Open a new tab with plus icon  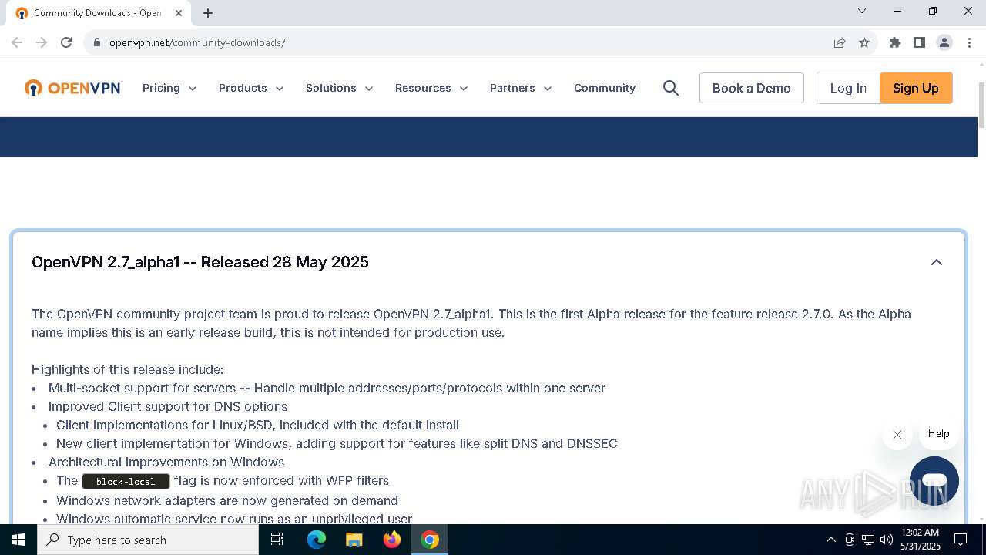[x=208, y=13]
